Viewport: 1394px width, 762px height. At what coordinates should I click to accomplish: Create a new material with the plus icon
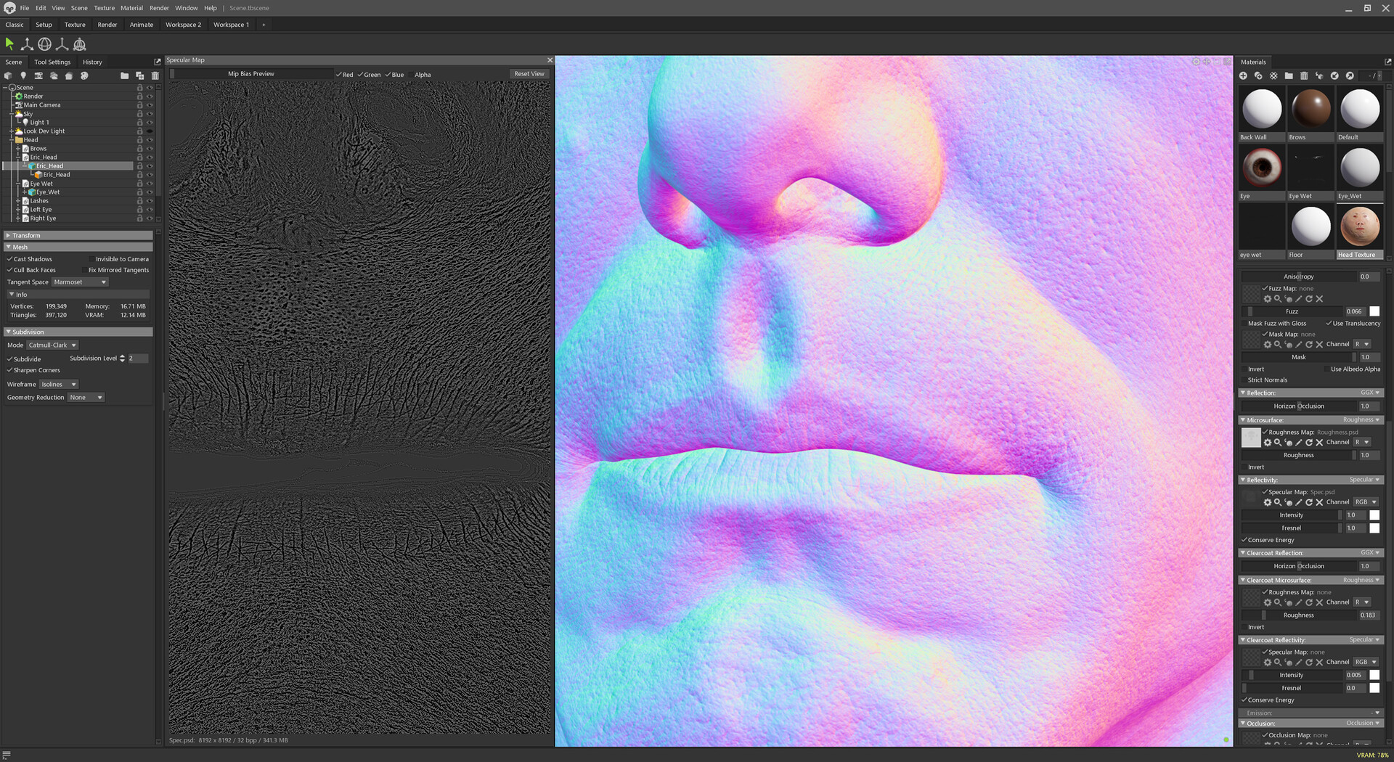click(1243, 75)
